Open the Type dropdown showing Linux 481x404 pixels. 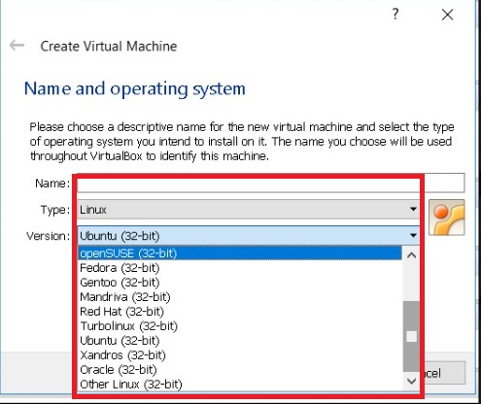(x=249, y=210)
